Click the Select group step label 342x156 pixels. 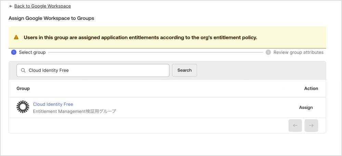[32, 52]
